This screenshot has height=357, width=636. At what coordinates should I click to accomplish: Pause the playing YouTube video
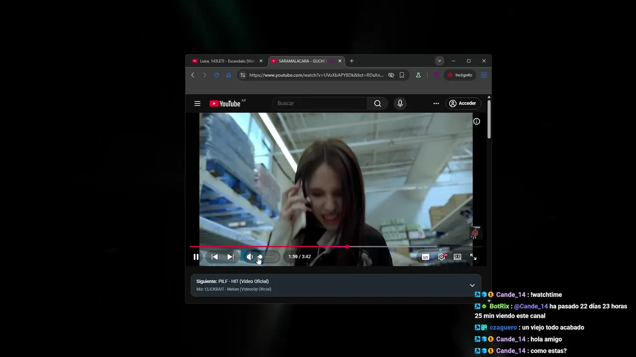click(196, 257)
